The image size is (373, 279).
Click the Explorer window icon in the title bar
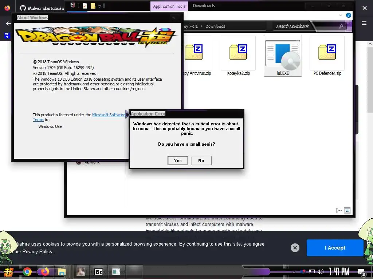73,5
